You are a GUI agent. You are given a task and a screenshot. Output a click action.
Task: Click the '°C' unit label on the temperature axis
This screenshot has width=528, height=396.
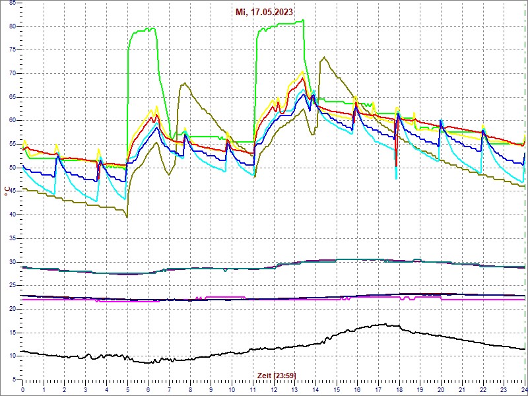7,191
